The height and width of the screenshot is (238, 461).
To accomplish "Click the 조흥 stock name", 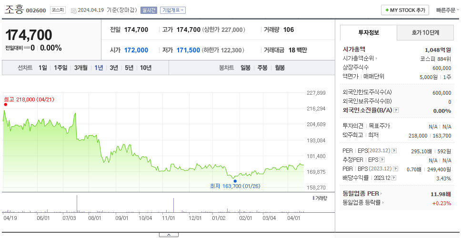I will point(14,10).
